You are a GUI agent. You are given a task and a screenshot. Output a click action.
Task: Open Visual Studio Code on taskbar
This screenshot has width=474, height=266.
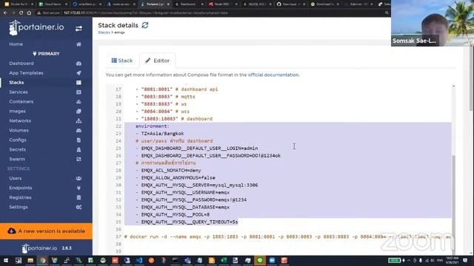click(x=139, y=260)
